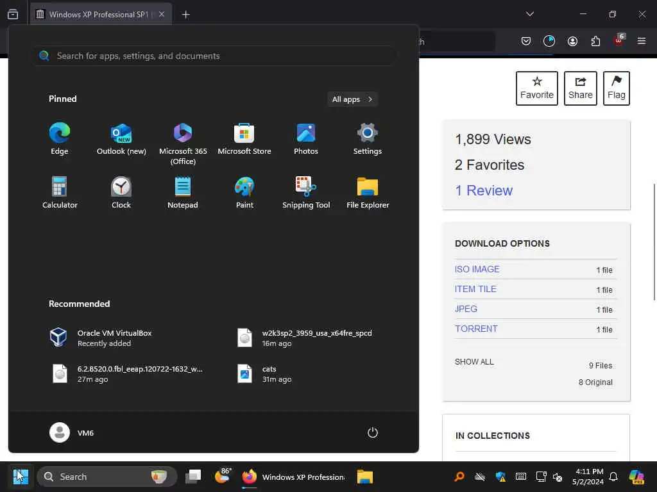Image resolution: width=657 pixels, height=492 pixels.
Task: Open the 1 Review link
Action: (x=484, y=190)
